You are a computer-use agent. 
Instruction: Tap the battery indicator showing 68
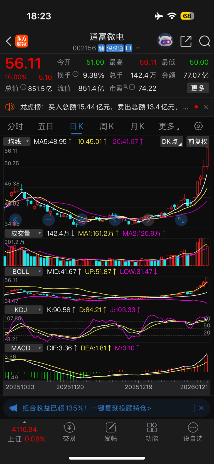(x=188, y=16)
